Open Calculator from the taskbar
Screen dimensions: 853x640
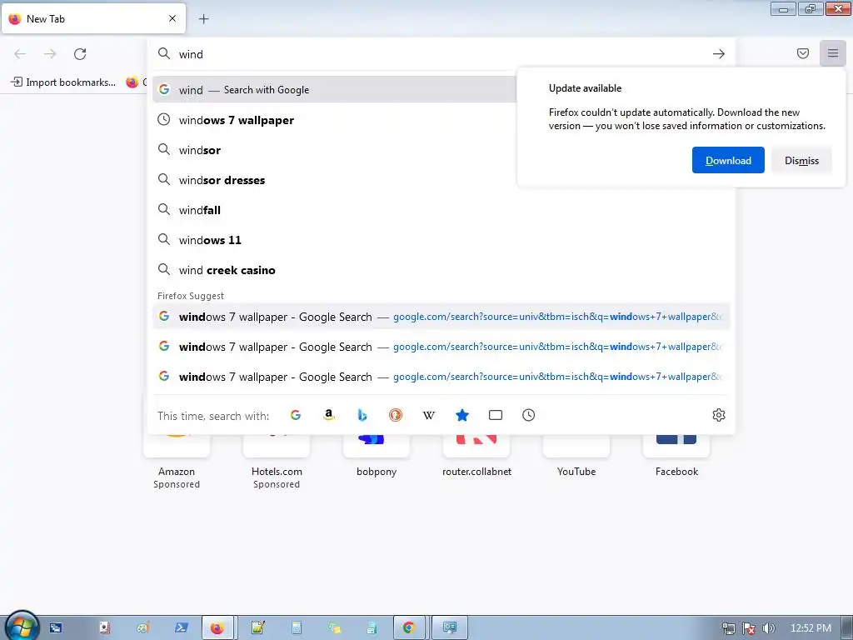point(296,628)
